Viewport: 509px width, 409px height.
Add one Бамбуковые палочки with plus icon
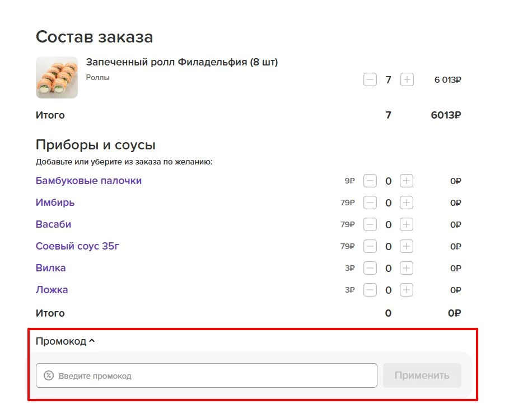407,181
